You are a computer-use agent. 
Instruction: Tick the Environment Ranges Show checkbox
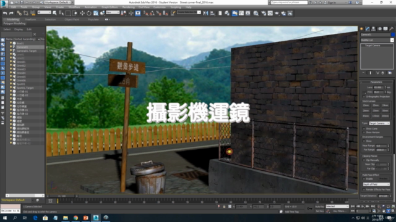click(x=364, y=141)
